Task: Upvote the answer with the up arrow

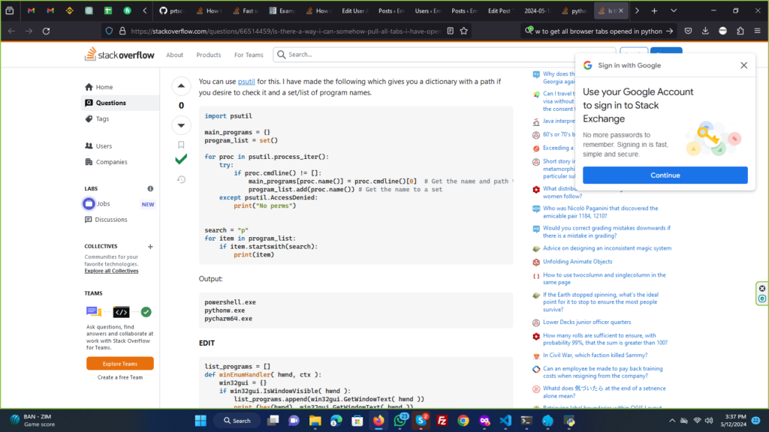Action: tap(181, 86)
